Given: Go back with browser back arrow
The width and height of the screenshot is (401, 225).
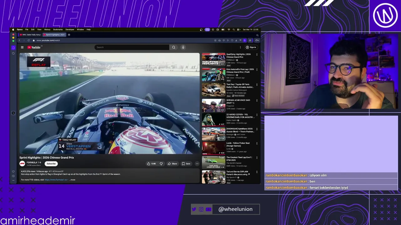Looking at the screenshot, I should (19, 40).
